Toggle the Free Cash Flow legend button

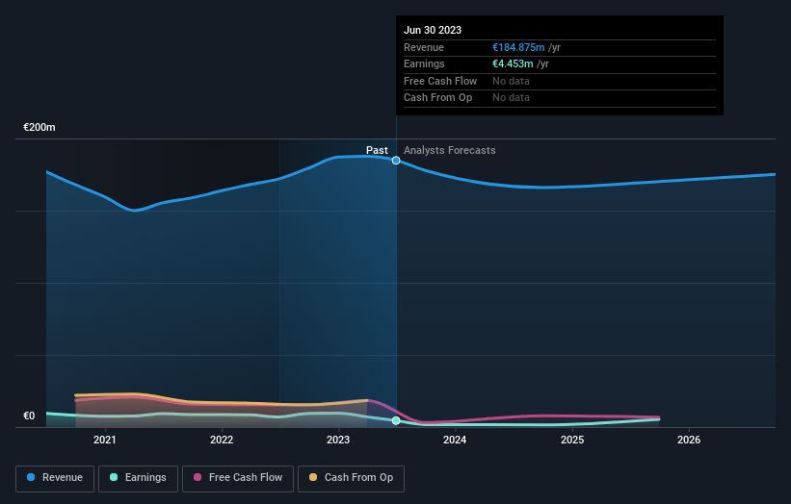point(238,478)
